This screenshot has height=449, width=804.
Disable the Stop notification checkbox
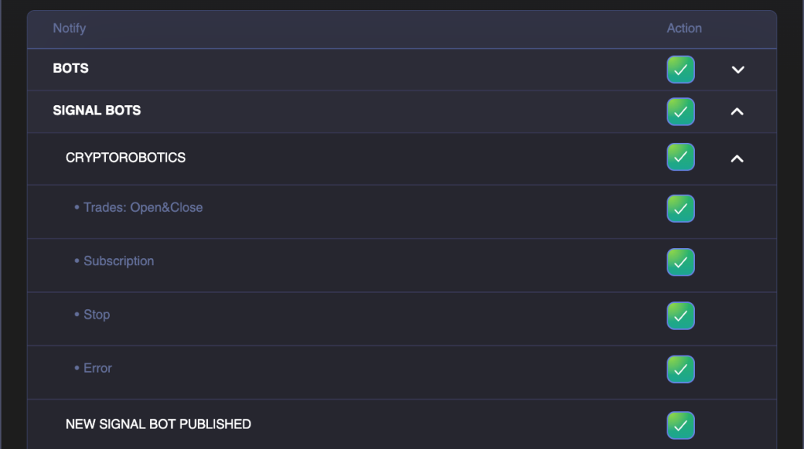(x=681, y=316)
